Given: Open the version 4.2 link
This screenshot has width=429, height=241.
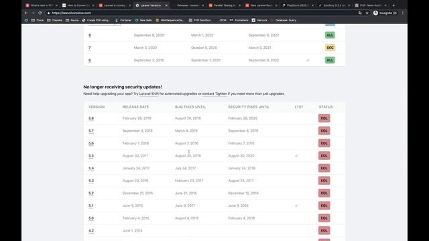Looking at the screenshot, I should point(91,230).
